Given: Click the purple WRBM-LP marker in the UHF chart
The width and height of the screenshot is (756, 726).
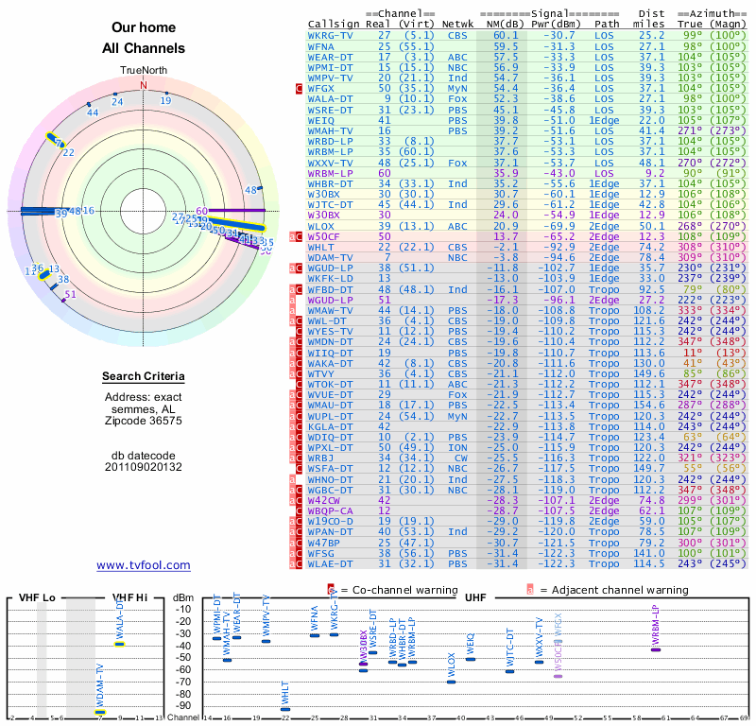Looking at the screenshot, I should click(x=656, y=649).
